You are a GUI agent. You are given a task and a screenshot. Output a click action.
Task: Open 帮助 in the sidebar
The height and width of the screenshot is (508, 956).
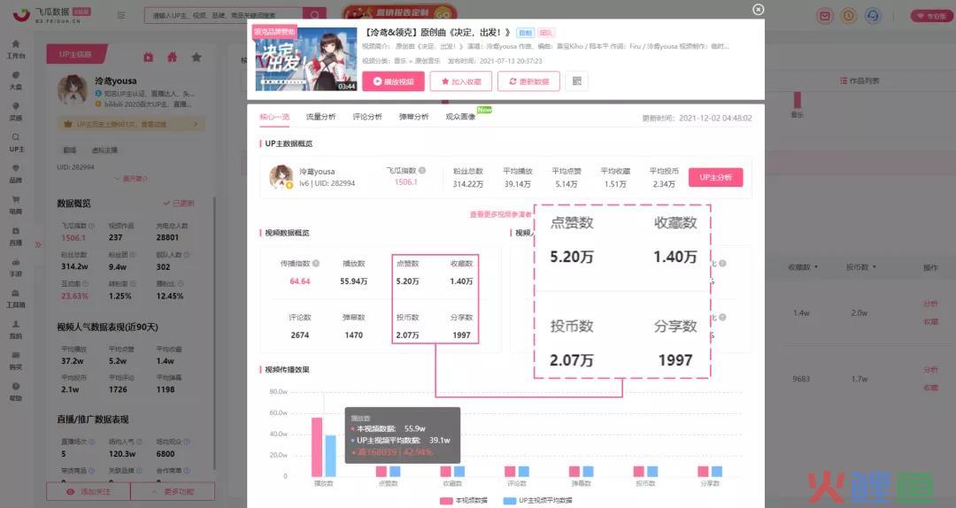[16, 391]
